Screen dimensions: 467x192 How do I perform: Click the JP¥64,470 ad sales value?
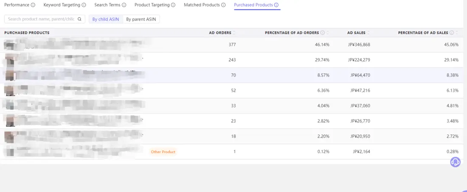click(x=360, y=75)
